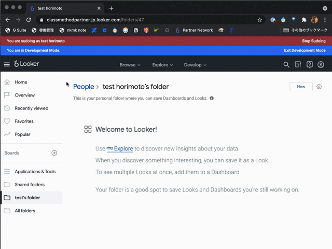Click the info icon beside folder description
Screen dimensions: 332x249
(x=212, y=98)
